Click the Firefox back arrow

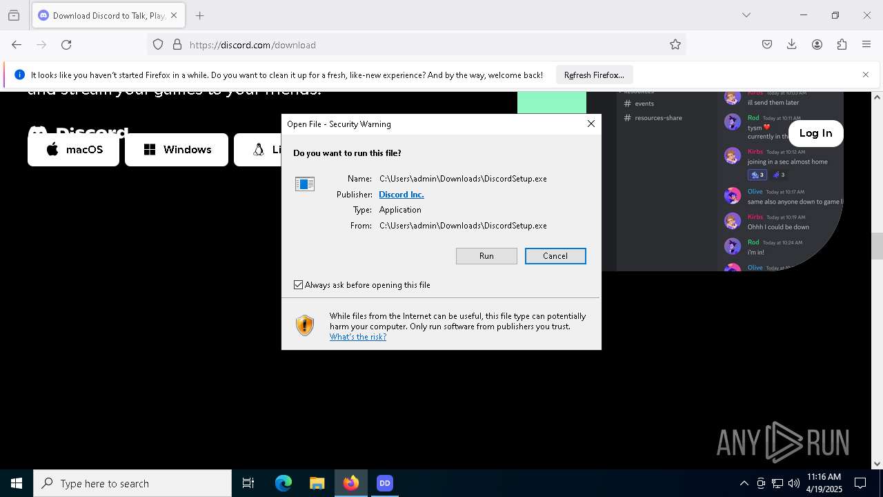coord(17,45)
